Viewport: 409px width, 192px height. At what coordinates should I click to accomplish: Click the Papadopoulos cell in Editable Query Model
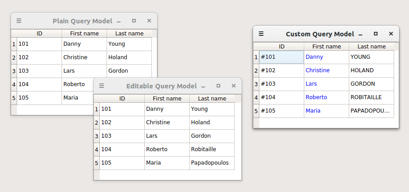(212, 163)
